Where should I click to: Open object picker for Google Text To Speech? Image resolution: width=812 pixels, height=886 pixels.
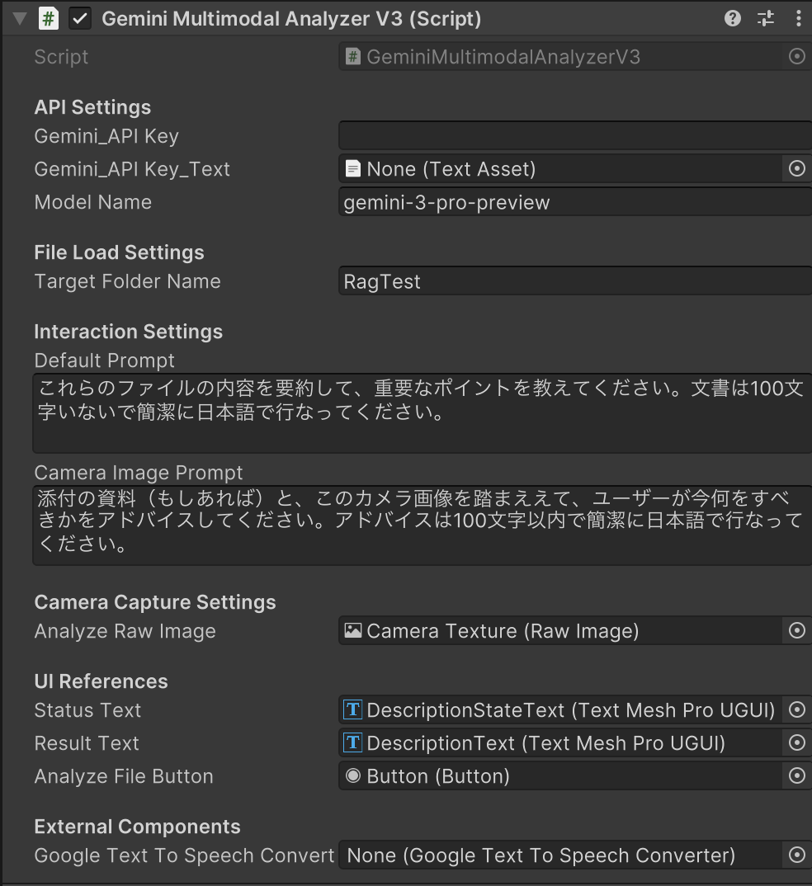point(796,855)
